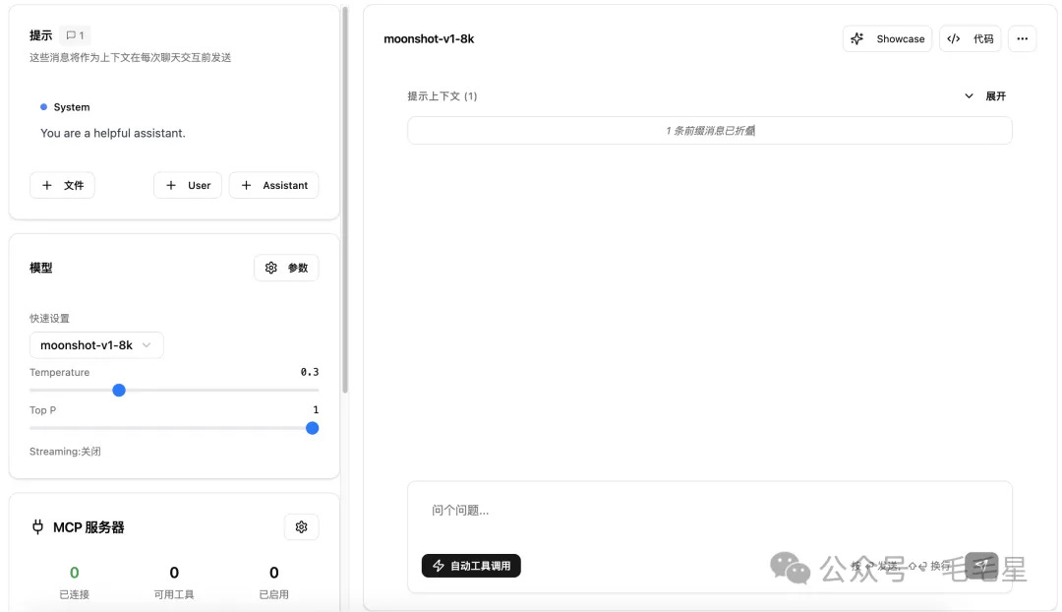
Task: Send the message with paper-plane button
Action: coord(981,565)
